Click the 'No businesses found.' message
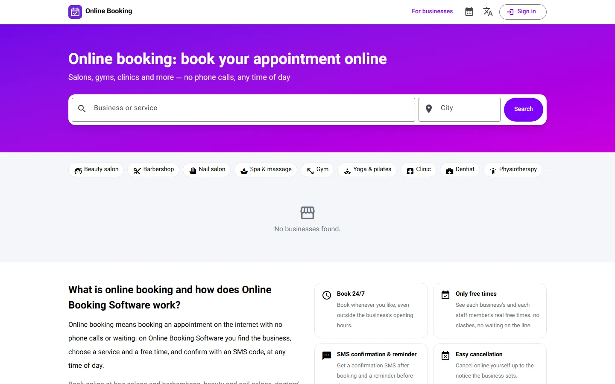 click(x=307, y=229)
